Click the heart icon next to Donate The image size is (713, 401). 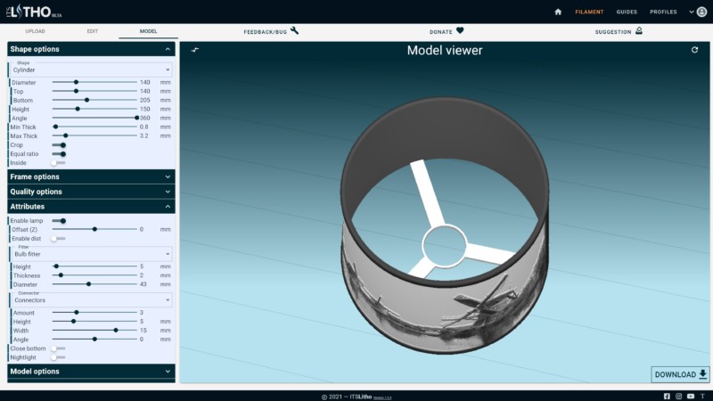click(x=460, y=30)
